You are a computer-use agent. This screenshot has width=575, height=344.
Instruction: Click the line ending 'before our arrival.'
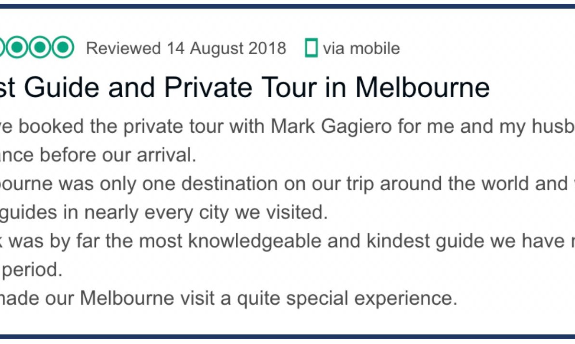pos(98,156)
